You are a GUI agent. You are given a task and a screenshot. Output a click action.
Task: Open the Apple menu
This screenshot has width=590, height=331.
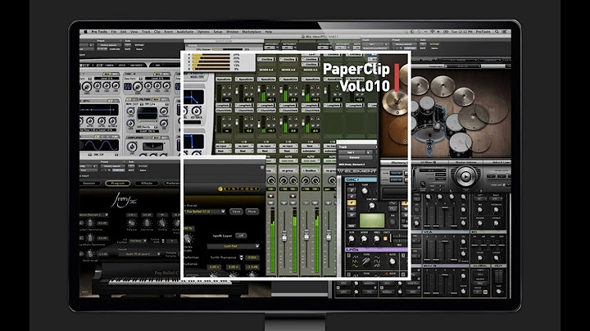click(85, 32)
